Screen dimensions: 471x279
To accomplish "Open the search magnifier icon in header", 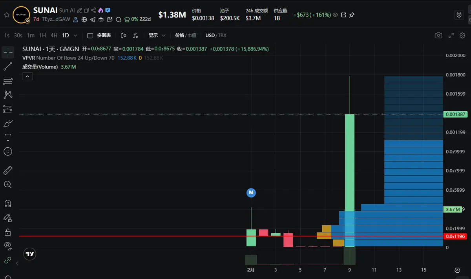I will 119,20.
